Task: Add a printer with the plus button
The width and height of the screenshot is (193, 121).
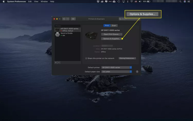Action: point(56,62)
